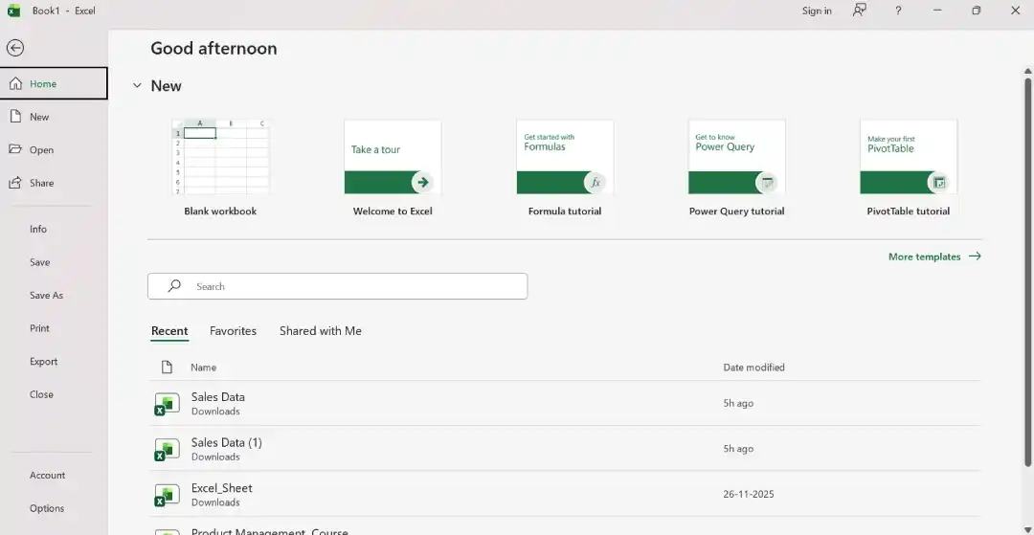Switch to the Shared with Me tab
The height and width of the screenshot is (535, 1034).
321,331
